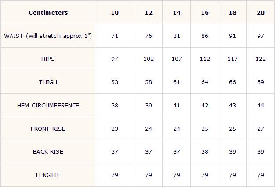This screenshot has height=188, width=276.
Task: Click the Centimeters header cell
Action: [48, 12]
